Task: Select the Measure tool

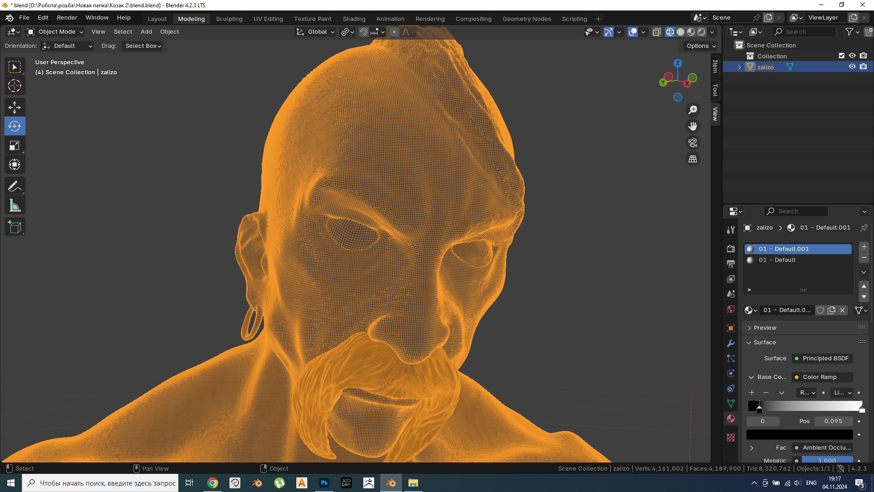Action: coord(15,206)
